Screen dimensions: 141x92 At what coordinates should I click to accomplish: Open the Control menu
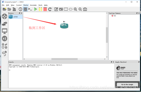(19, 5)
